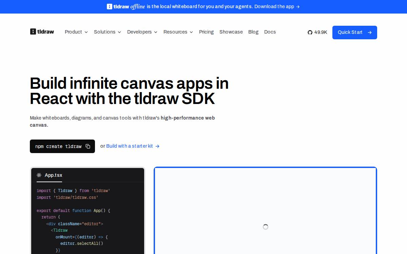The height and width of the screenshot is (254, 407).
Task: Copy the npm create tldraw command
Action: [x=88, y=146]
